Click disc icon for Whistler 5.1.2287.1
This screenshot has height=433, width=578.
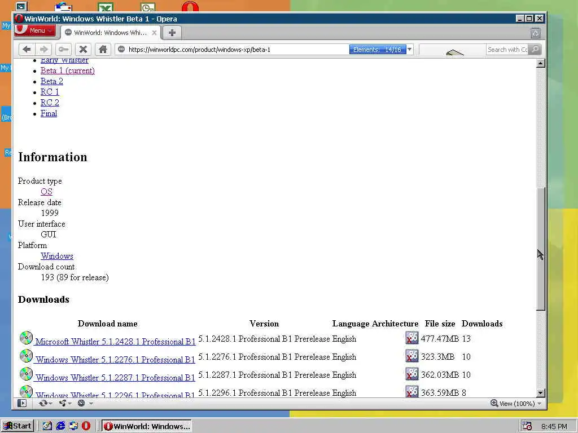26,374
